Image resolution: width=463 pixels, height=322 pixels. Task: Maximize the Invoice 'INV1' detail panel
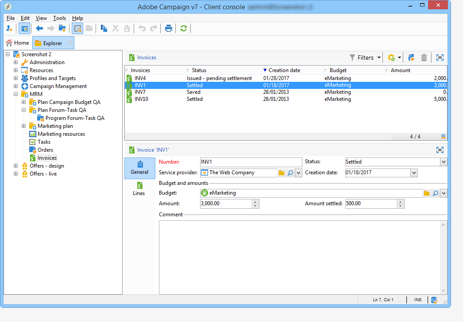(440, 150)
